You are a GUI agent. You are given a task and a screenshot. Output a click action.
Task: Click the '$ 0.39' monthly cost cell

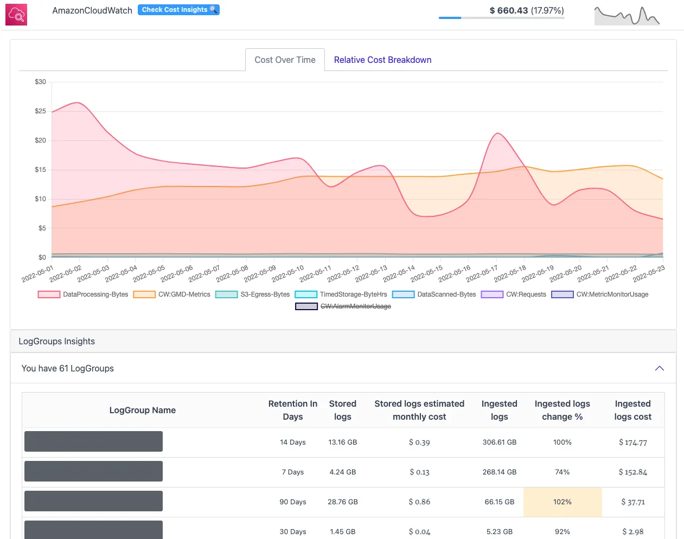[x=419, y=442]
